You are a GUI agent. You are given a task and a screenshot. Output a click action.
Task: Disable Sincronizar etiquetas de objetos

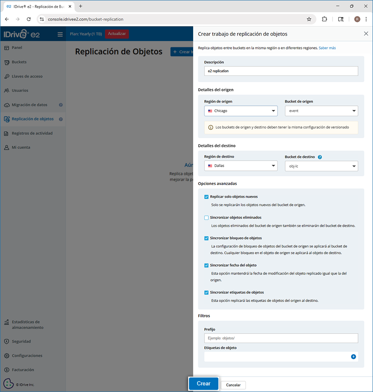206,292
